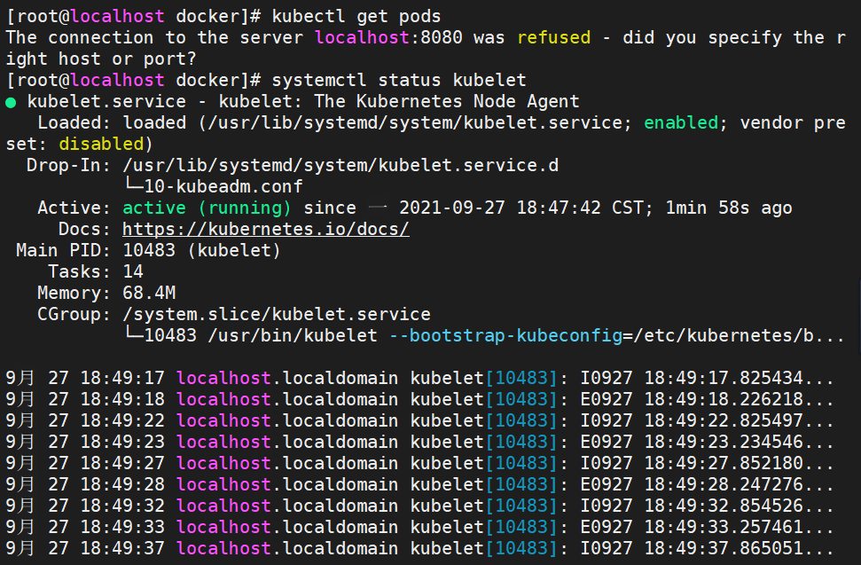
Task: Click the log entry 'E0927 18:49:33.257461...'
Action: [x=708, y=527]
